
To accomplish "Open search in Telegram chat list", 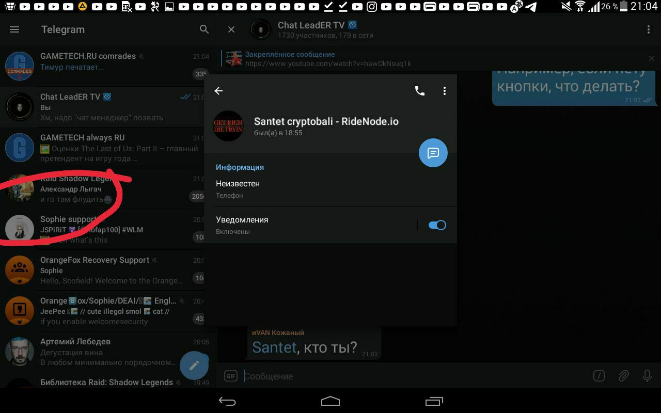I will pyautogui.click(x=204, y=29).
